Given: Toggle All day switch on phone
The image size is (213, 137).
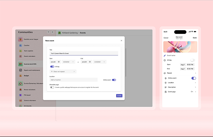Looking at the screenshot, I should [x=193, y=60].
